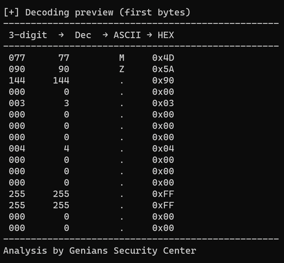This screenshot has width=284, height=263.
Task: Click the ASCII character M
Action: click(122, 58)
